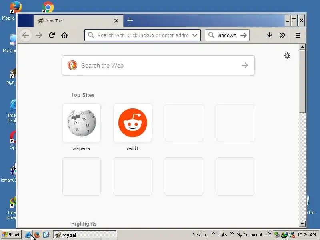Click the 10:24 AM clock
Screen dimensions: 320x240
(x=306, y=235)
